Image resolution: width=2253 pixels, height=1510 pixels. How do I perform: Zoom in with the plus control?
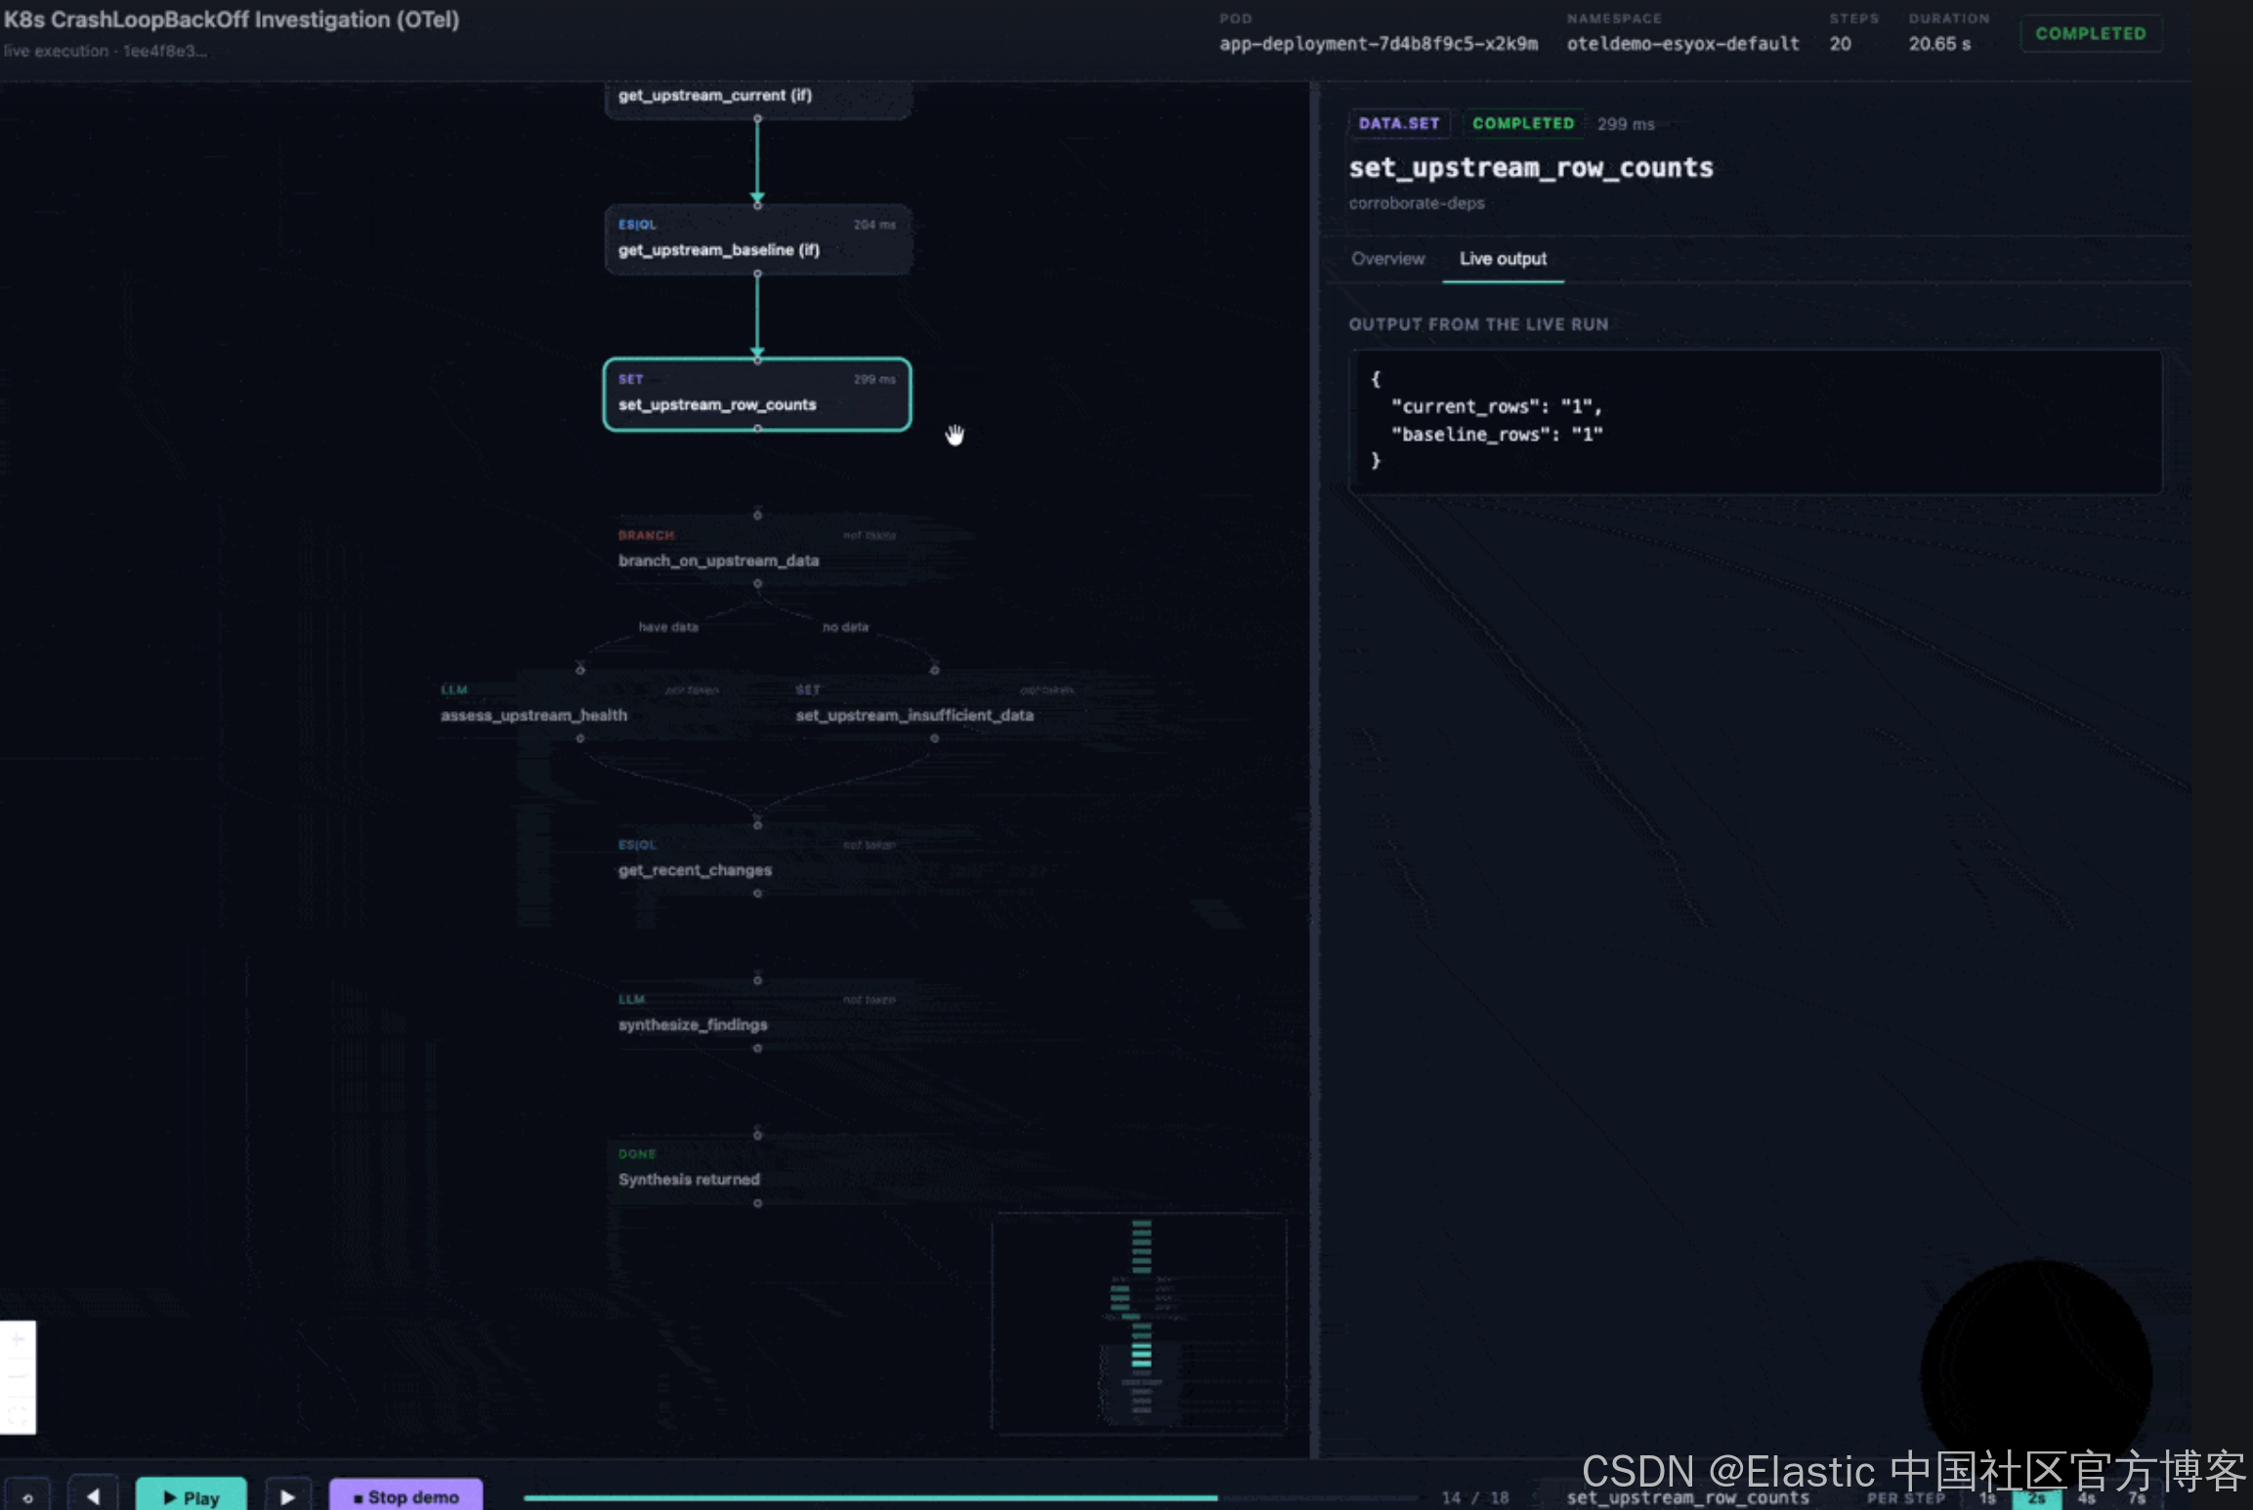pos(18,1339)
